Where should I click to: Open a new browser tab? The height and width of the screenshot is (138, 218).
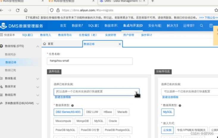(152, 1)
